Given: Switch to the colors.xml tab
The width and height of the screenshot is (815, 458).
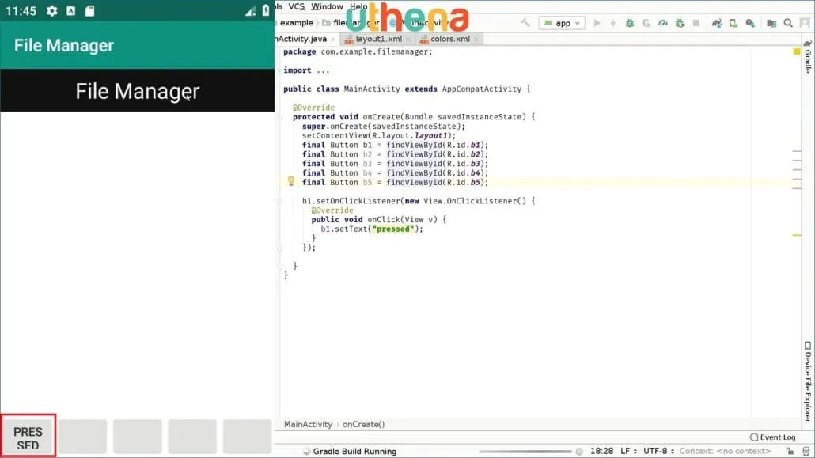Looking at the screenshot, I should (x=449, y=39).
